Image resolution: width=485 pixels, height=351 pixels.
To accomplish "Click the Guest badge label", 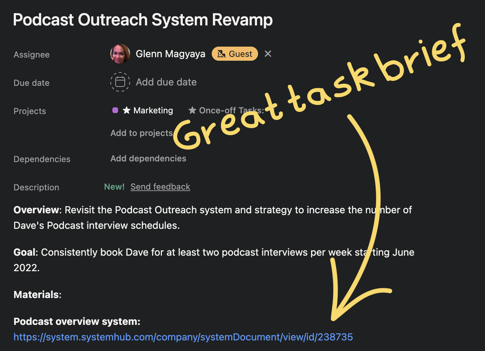I will tap(240, 54).
